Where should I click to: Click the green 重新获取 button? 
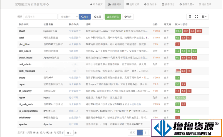pos(113,17)
